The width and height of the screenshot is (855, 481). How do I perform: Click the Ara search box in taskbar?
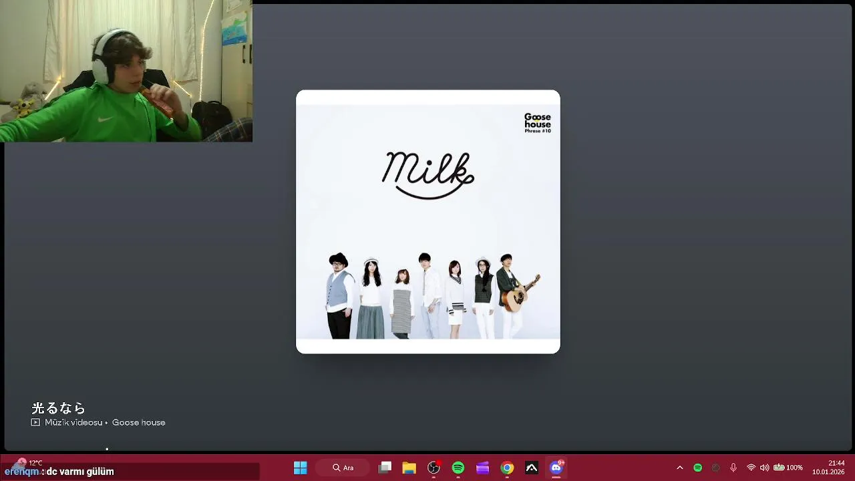[x=344, y=468]
